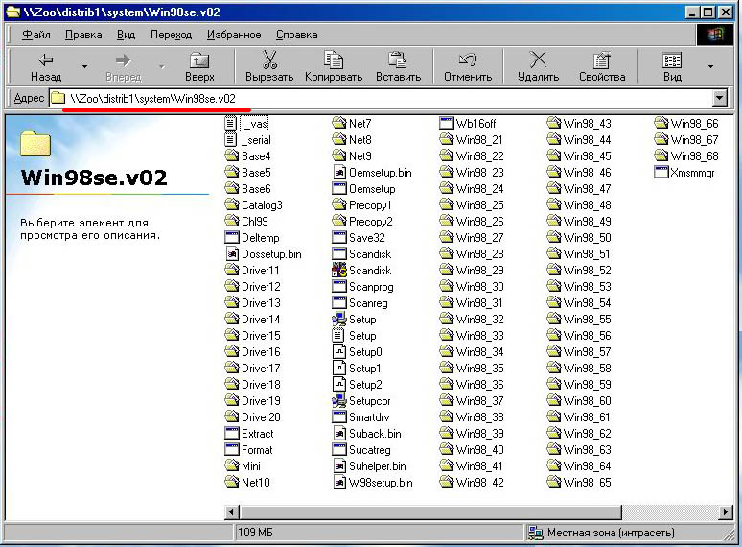Open the Правка menu

pyautogui.click(x=83, y=35)
